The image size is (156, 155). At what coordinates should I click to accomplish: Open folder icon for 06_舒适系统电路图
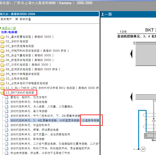(x=2, y=60)
